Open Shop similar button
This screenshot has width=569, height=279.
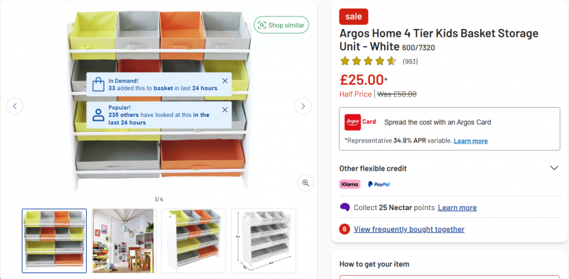[x=282, y=25]
